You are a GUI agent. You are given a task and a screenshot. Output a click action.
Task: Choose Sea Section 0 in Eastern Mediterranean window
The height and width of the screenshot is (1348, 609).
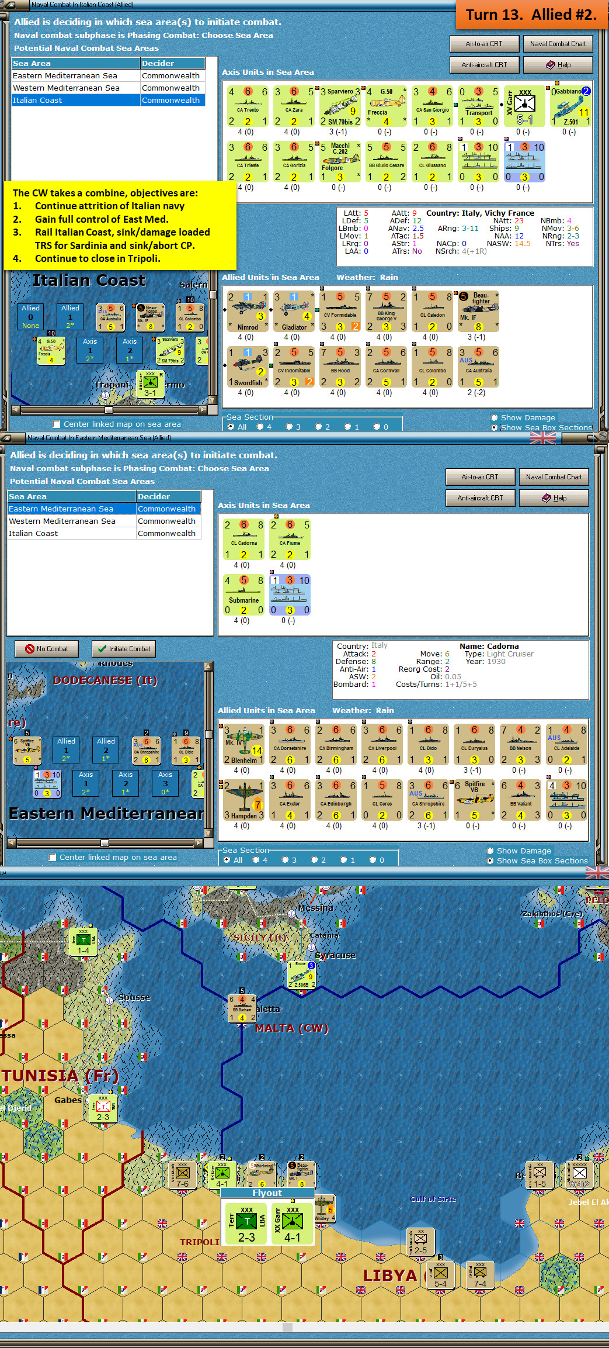pos(373,860)
